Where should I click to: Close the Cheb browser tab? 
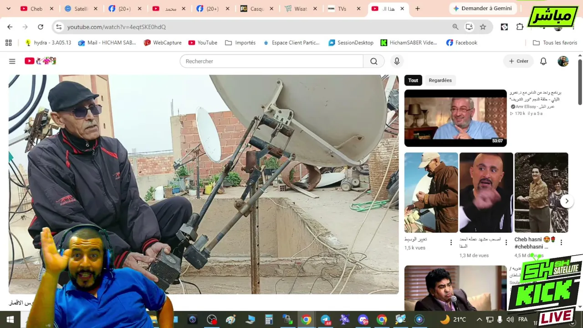tap(51, 9)
